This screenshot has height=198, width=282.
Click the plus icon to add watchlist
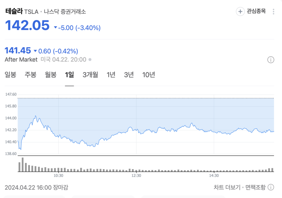pos(240,12)
